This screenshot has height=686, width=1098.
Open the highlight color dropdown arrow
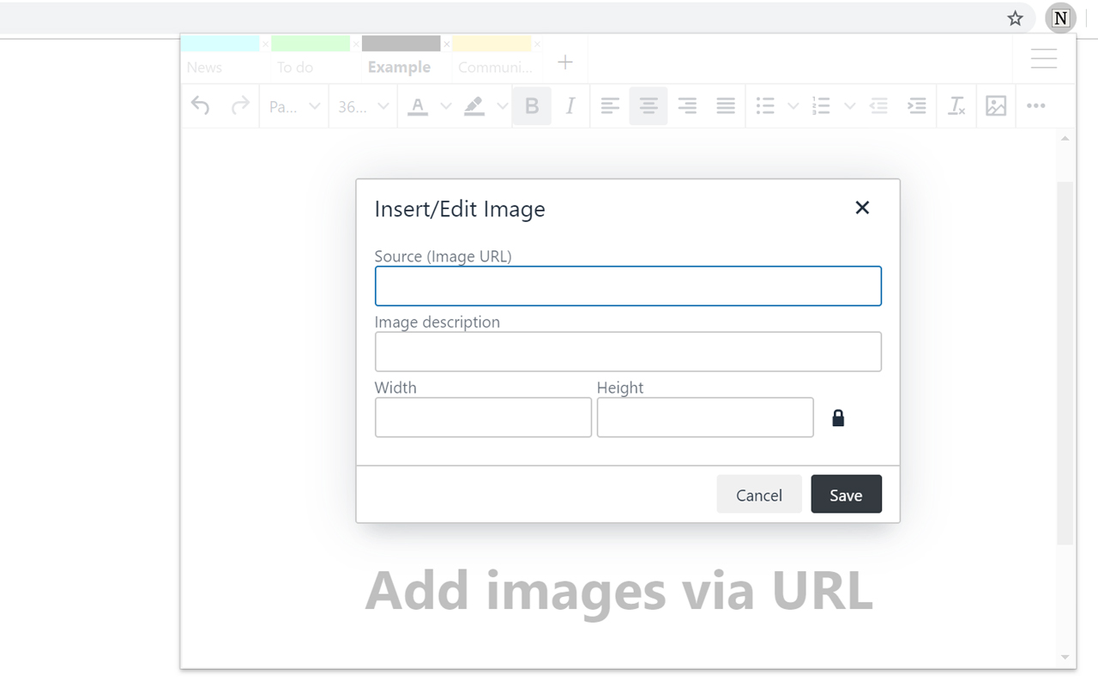[503, 106]
